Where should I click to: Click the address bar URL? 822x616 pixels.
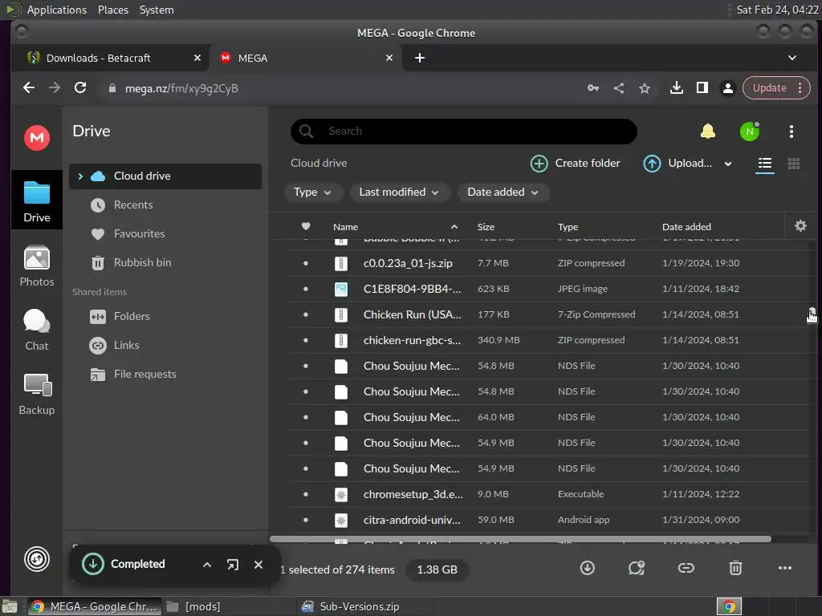(181, 88)
